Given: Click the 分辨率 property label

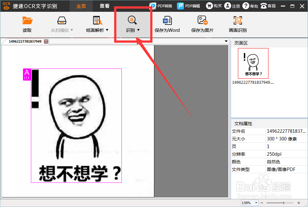Looking at the screenshot, I should pyautogui.click(x=238, y=154).
